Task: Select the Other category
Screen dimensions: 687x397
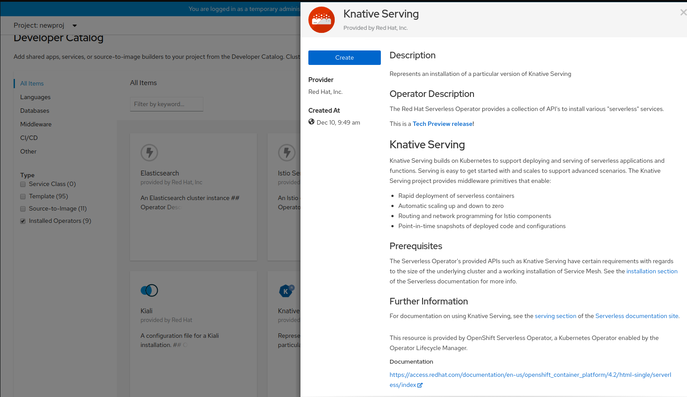Action: tap(29, 151)
